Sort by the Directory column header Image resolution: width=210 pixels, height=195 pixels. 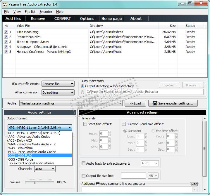click(123, 26)
